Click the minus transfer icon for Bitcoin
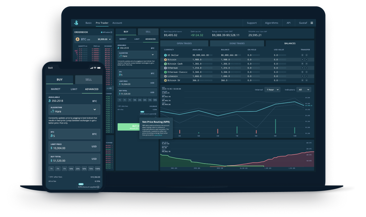 (x=306, y=59)
